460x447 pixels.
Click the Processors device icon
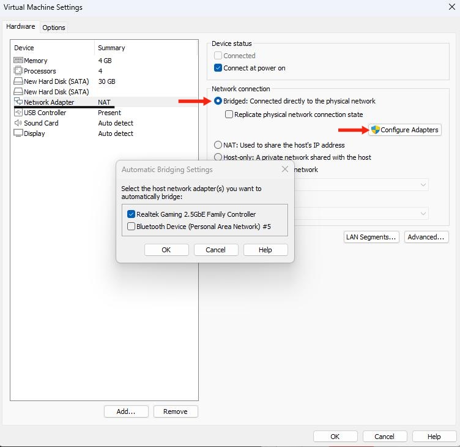pyautogui.click(x=18, y=71)
